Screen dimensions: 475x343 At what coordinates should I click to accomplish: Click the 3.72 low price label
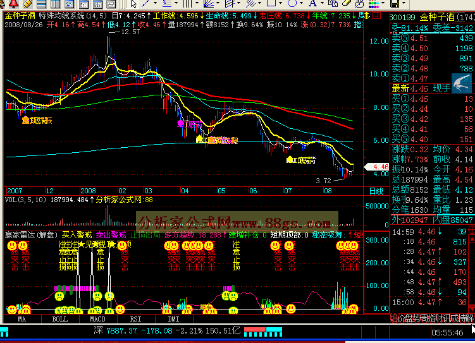point(324,181)
